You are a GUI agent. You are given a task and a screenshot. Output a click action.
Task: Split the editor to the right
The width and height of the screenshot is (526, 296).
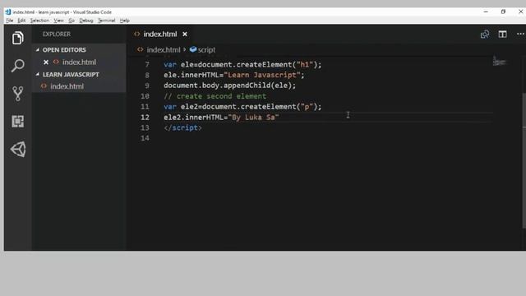pyautogui.click(x=502, y=35)
